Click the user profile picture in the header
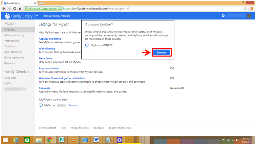 249,16
